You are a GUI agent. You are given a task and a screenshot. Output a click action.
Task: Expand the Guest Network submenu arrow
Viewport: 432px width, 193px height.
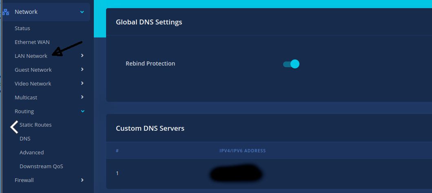pos(82,70)
